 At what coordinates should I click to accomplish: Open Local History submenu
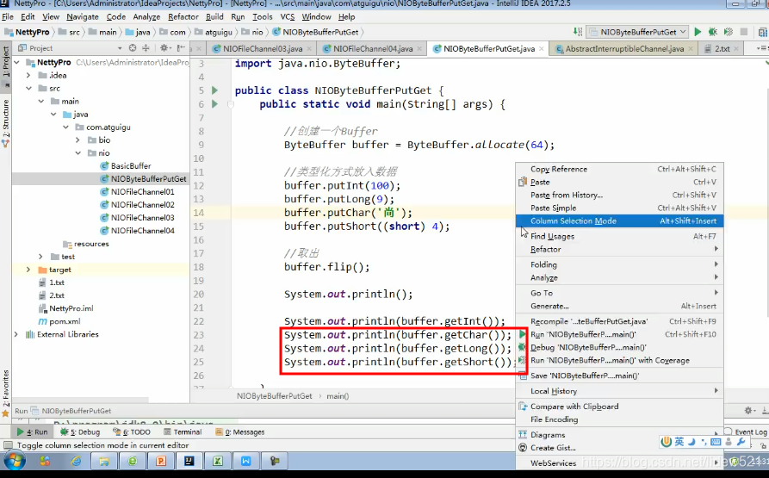click(619, 391)
